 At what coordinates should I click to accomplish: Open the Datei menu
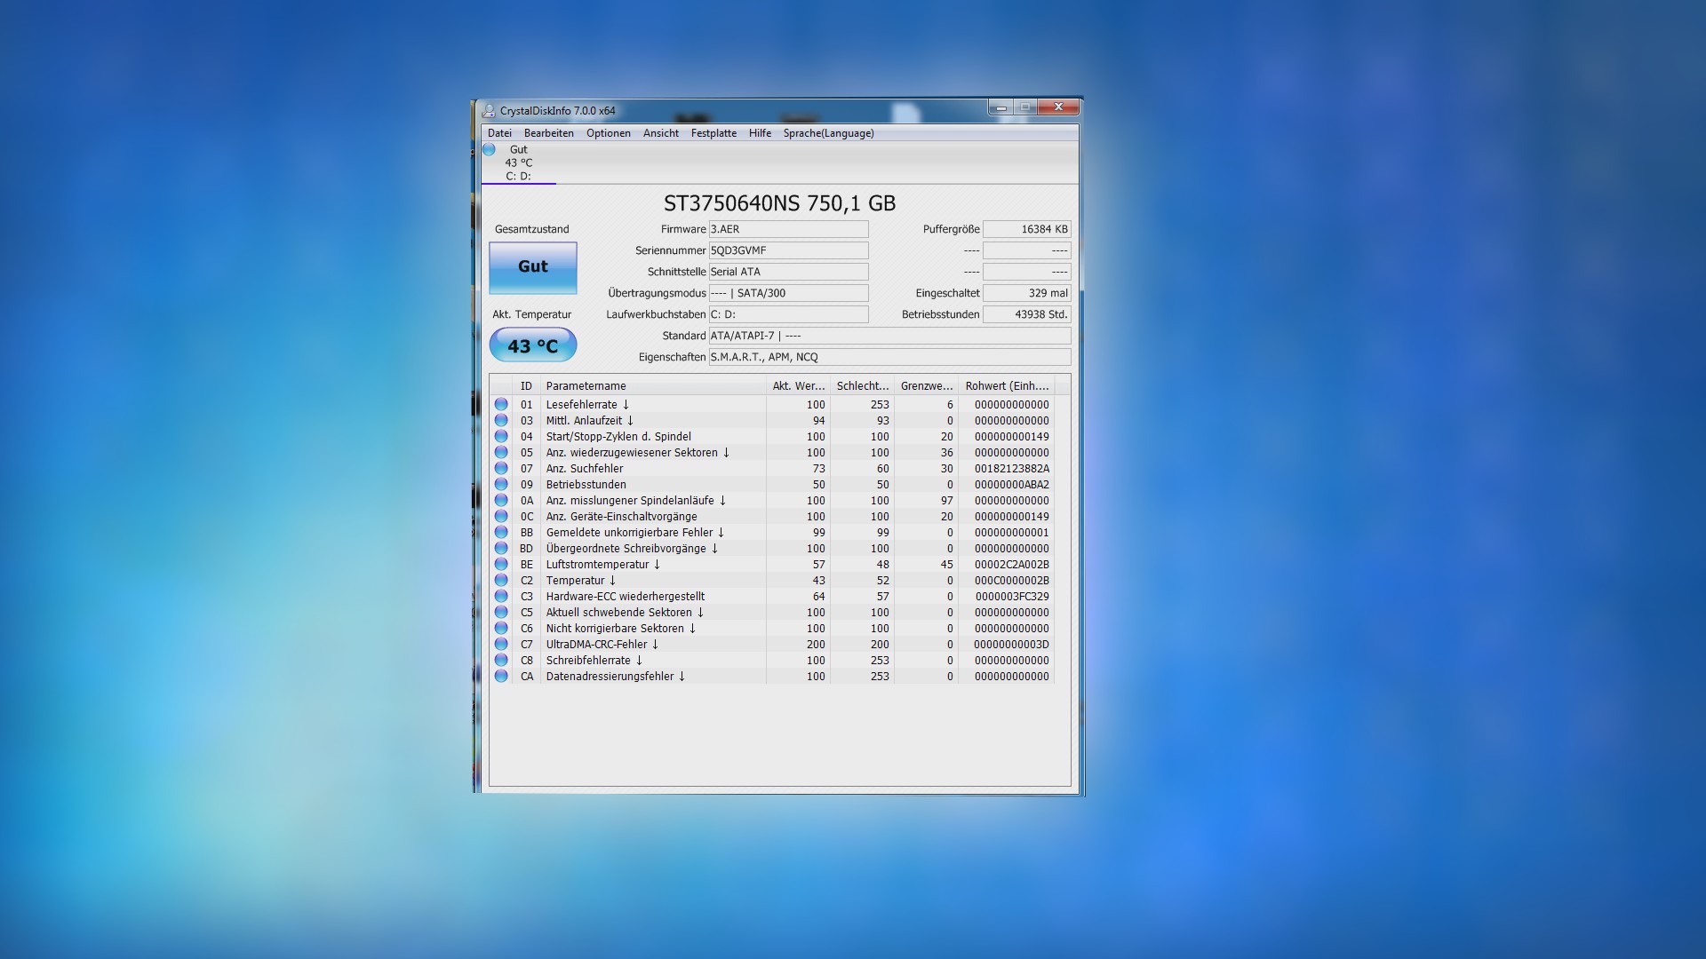point(499,133)
